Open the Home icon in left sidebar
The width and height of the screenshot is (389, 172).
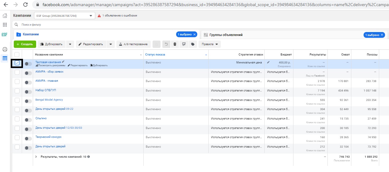coord(5,16)
